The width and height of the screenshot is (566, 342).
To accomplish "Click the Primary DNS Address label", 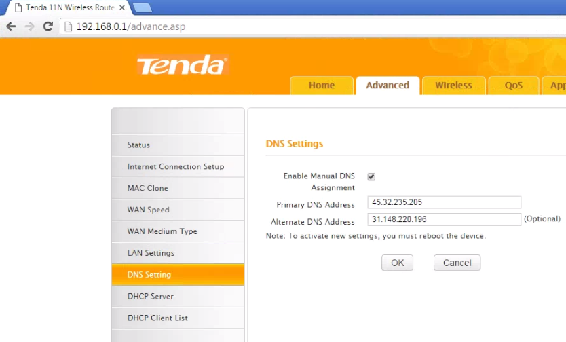I will pyautogui.click(x=316, y=205).
